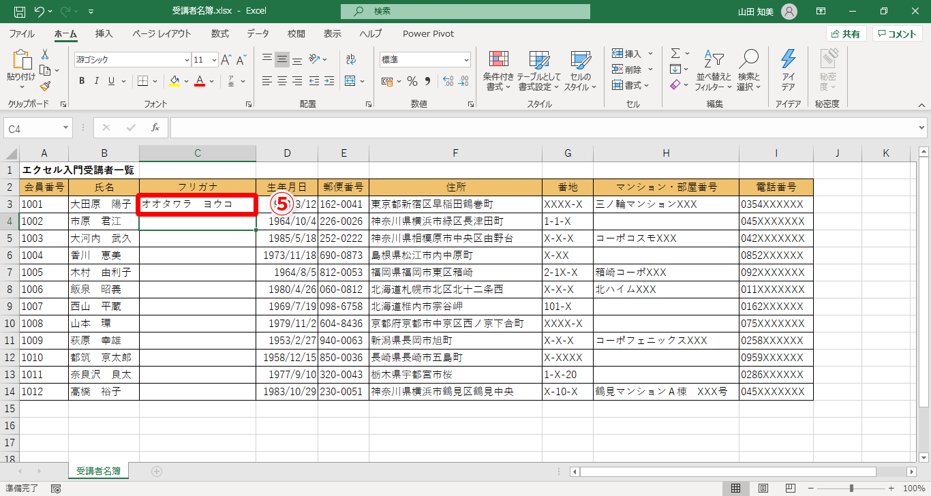Open the 検索と選択 dropdown
The height and width of the screenshot is (496, 931).
(x=748, y=70)
